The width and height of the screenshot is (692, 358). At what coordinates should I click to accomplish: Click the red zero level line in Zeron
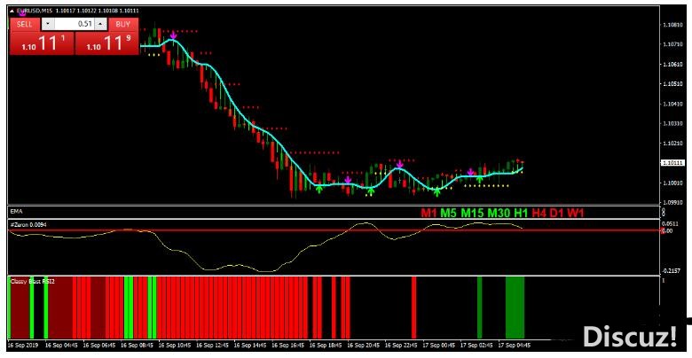coord(334,230)
